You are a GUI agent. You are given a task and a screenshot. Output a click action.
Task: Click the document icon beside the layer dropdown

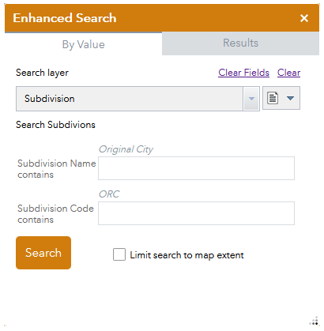click(273, 98)
